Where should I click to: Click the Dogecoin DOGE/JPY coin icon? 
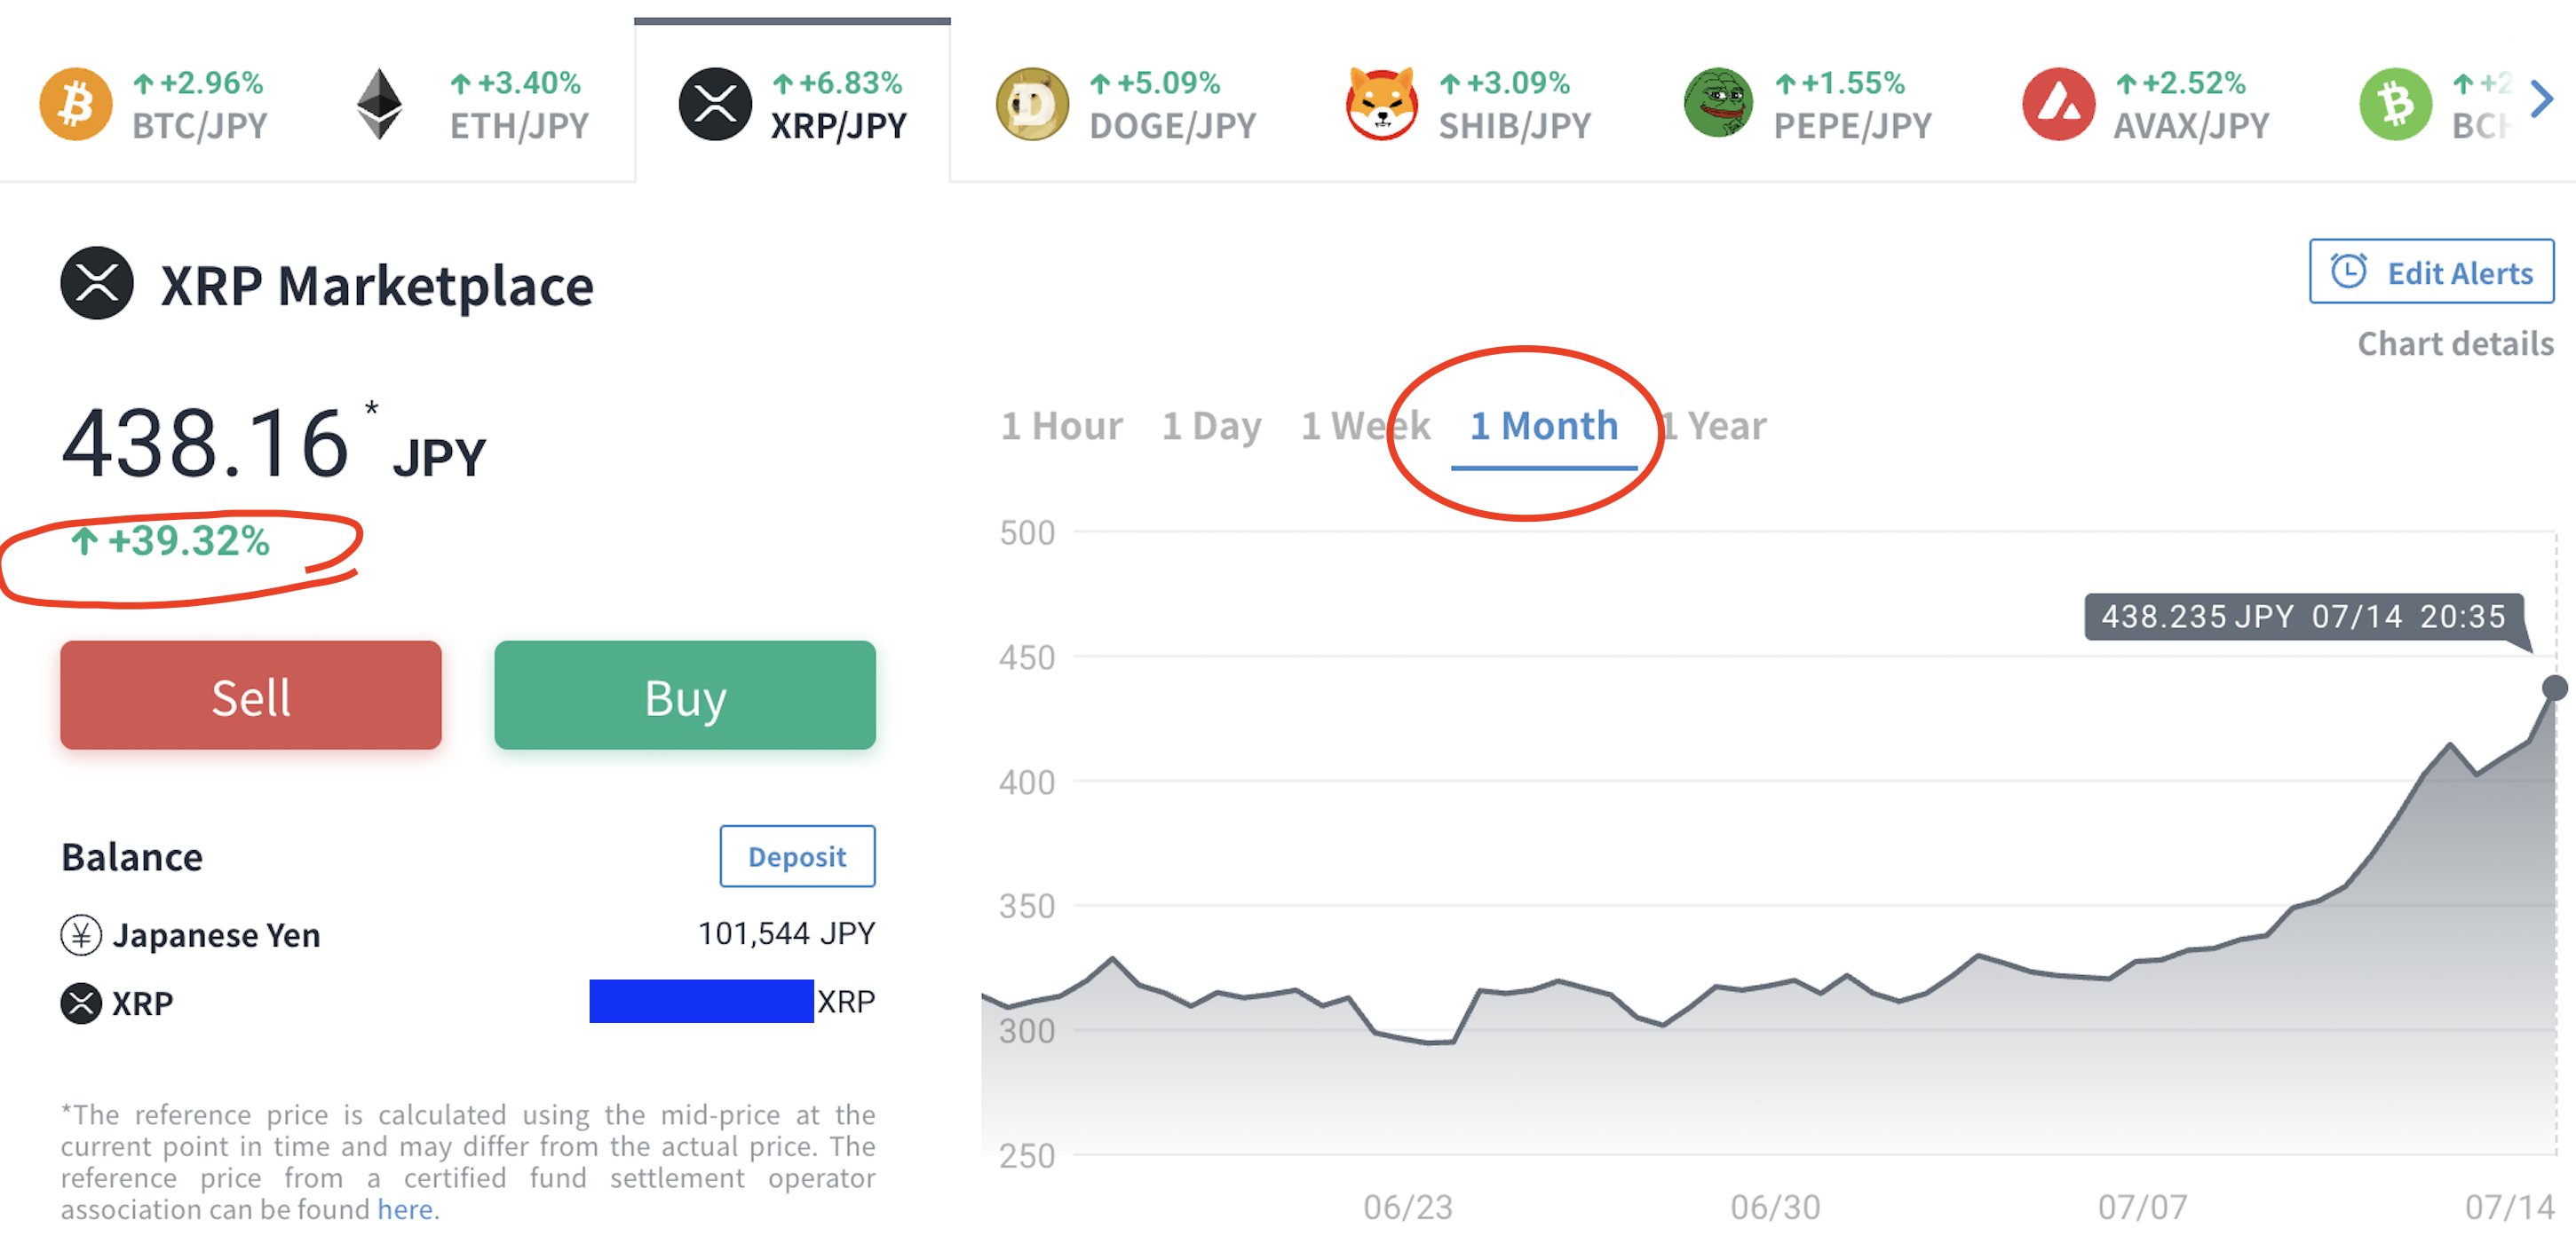pos(1032,104)
